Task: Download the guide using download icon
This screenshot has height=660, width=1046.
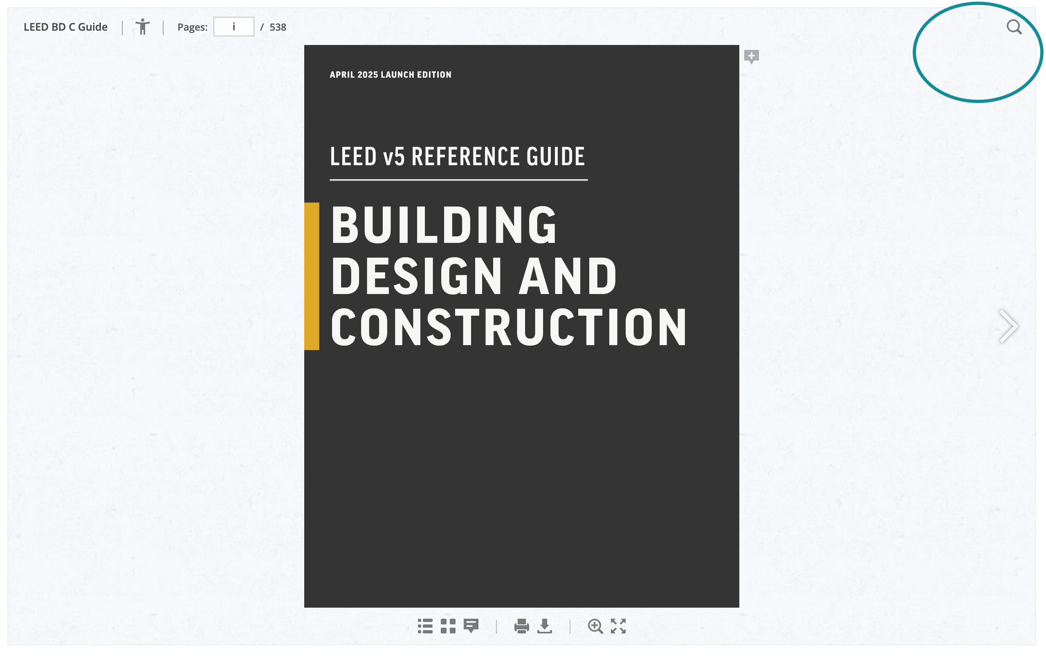Action: pyautogui.click(x=544, y=626)
